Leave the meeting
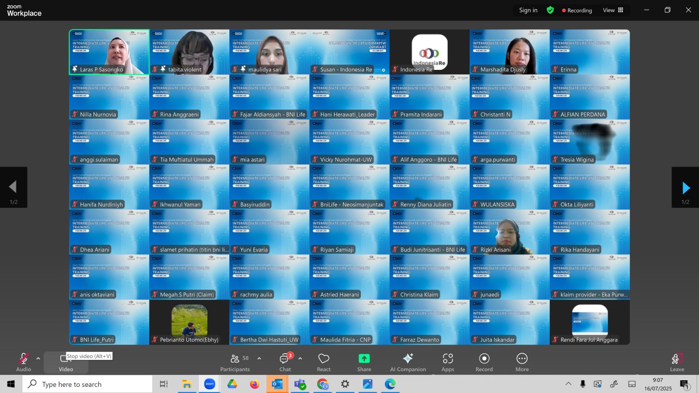The height and width of the screenshot is (393, 699). click(677, 362)
